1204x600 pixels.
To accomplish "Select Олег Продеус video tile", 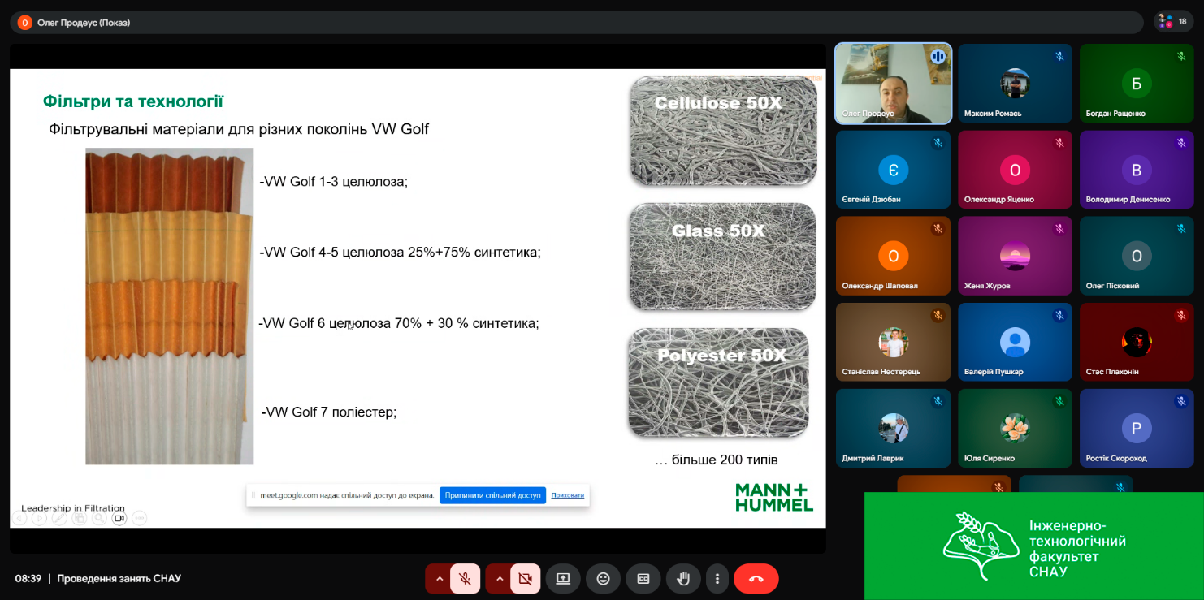I will point(893,84).
